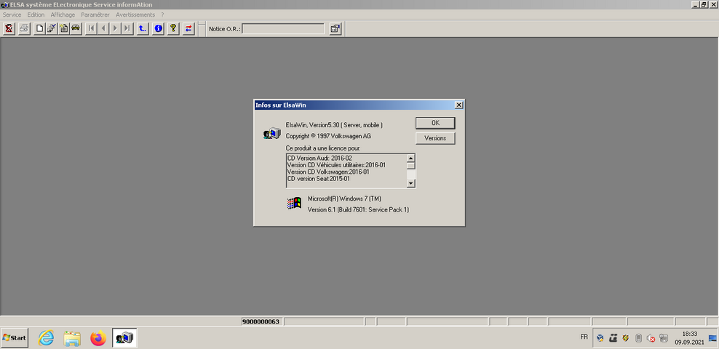The image size is (719, 349).
Task: Click the grayed-out printer icon
Action: coord(24,28)
